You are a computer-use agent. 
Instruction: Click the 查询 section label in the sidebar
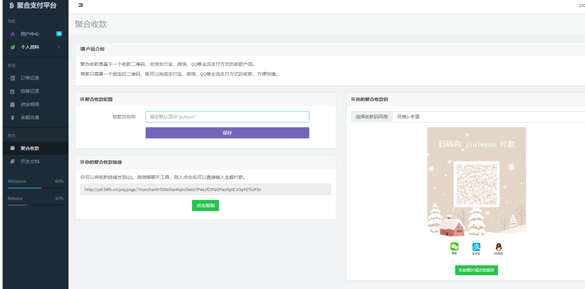pos(11,66)
